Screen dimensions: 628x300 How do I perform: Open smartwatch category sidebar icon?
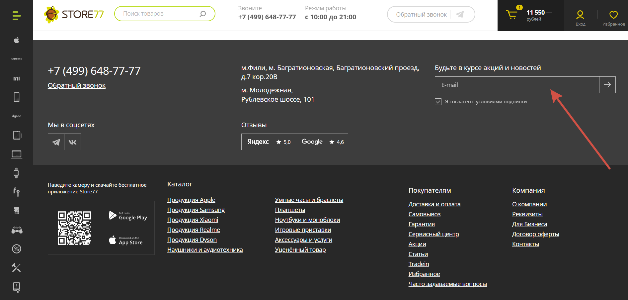point(17,173)
